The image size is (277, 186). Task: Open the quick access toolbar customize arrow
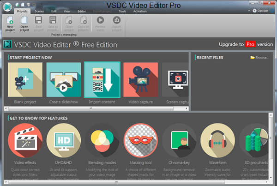click(42, 5)
